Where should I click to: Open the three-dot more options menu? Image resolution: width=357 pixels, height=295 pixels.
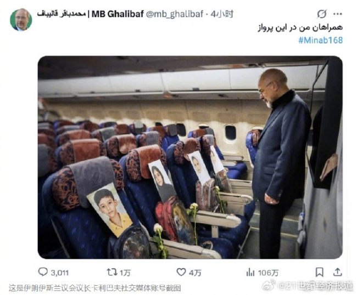[x=338, y=14]
